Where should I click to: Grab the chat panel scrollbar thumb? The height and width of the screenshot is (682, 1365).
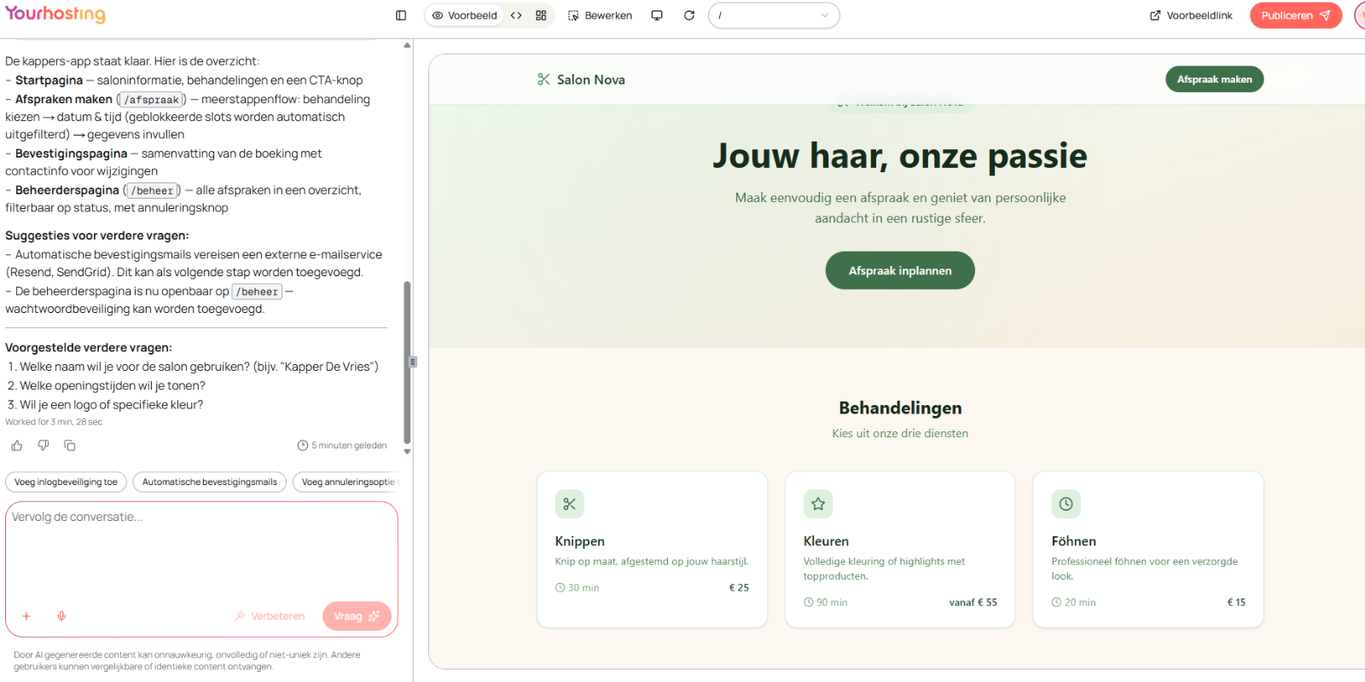(x=407, y=362)
